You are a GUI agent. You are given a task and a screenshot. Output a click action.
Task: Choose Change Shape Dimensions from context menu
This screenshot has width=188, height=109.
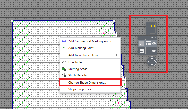tap(87, 82)
